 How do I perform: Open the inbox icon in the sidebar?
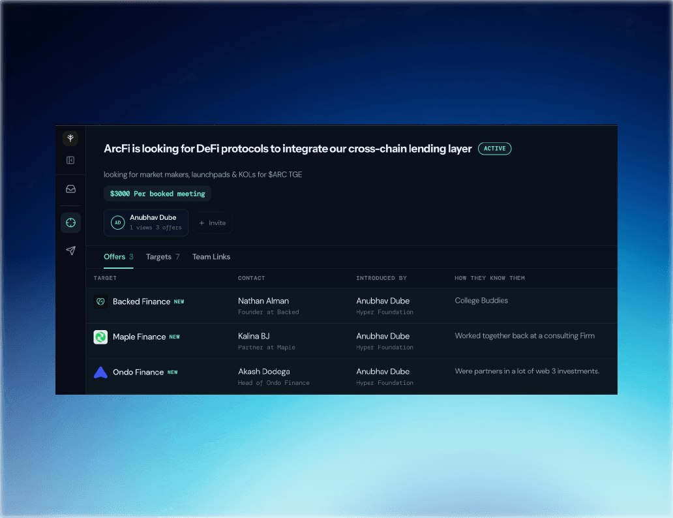pyautogui.click(x=70, y=189)
